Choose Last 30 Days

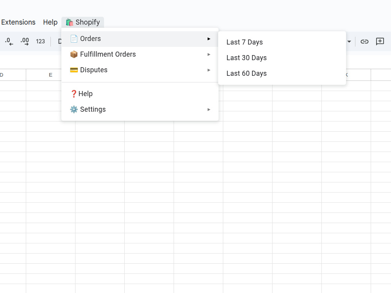click(x=282, y=58)
